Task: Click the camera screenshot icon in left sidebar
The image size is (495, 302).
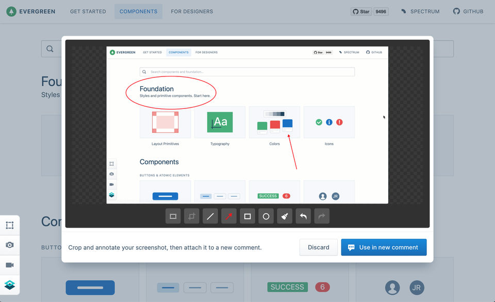Action: pos(10,245)
